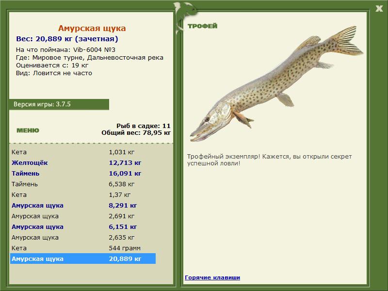
Task: Click the Рыб в садке: 11 counter
Action: coord(143,126)
